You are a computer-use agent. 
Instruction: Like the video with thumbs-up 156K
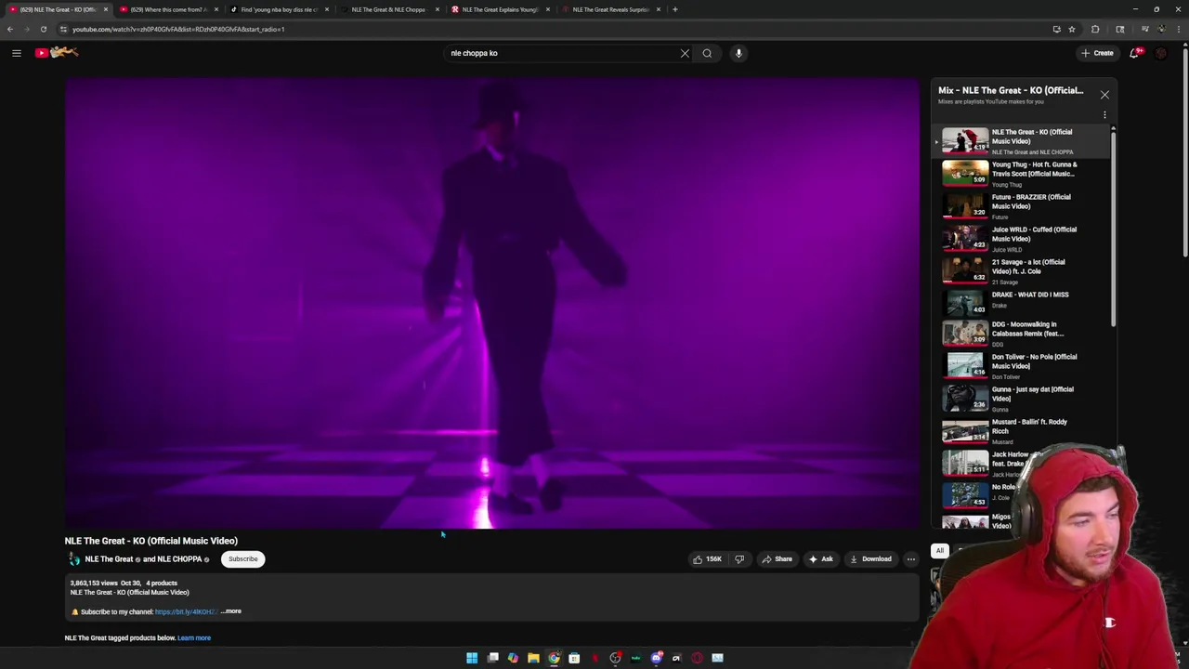[707, 559]
